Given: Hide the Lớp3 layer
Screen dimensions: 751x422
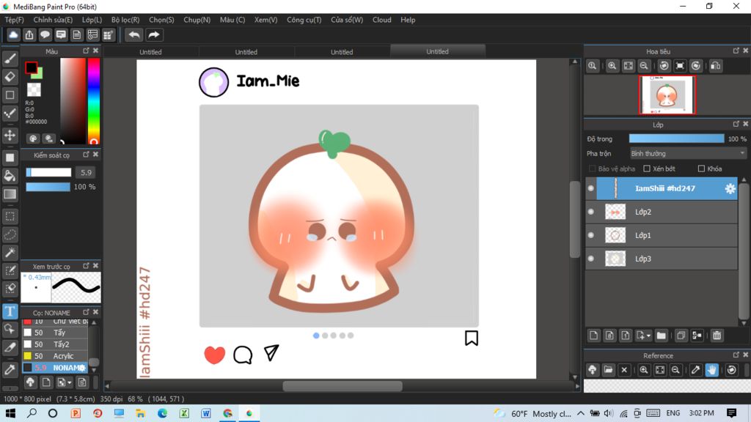Looking at the screenshot, I should 591,259.
